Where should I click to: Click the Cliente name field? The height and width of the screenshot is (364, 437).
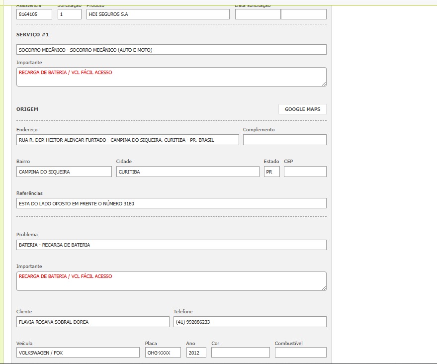92,322
